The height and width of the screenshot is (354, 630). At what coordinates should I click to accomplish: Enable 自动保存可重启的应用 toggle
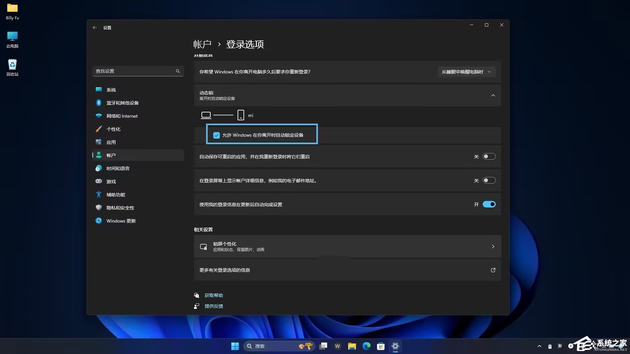[x=489, y=156]
